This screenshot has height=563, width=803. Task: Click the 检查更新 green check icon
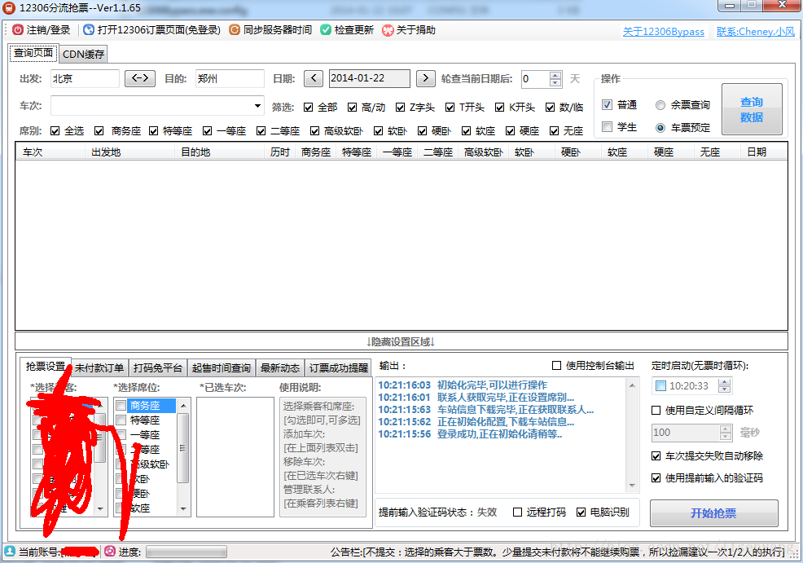click(x=325, y=30)
